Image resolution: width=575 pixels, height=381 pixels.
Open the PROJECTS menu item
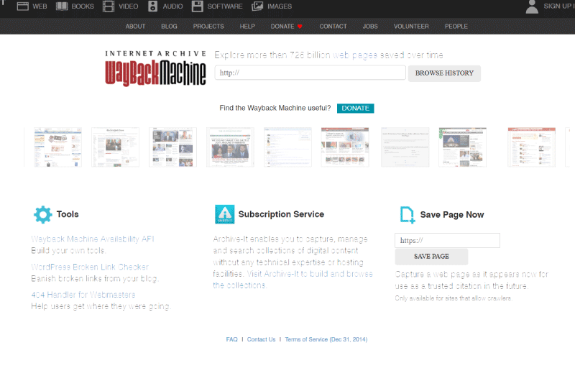pos(208,27)
